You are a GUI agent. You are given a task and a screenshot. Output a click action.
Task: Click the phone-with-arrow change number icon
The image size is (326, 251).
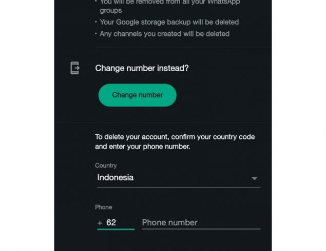tap(75, 68)
